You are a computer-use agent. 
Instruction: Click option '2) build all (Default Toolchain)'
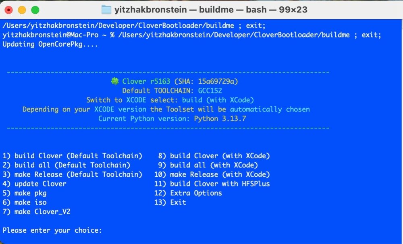click(66, 165)
